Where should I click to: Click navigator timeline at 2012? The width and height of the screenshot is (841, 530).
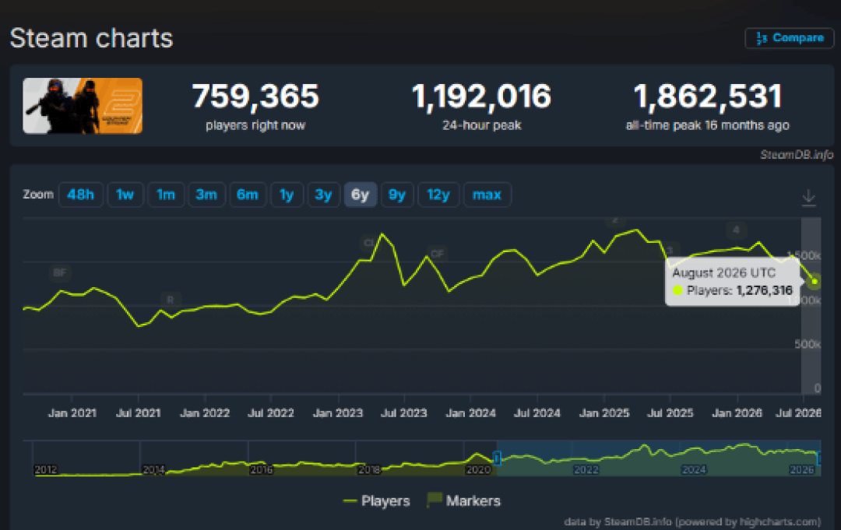tap(46, 470)
